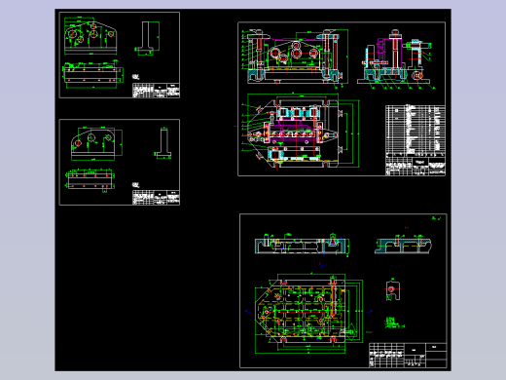Click the title block of bottom-right sheet
Viewport: 506px width, 380px height.
coord(408,355)
